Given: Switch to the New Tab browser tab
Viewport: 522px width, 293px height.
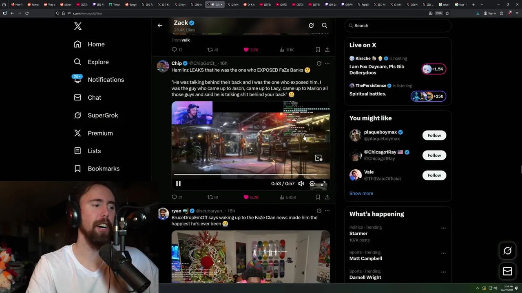Looking at the screenshot, I should tap(17, 4).
